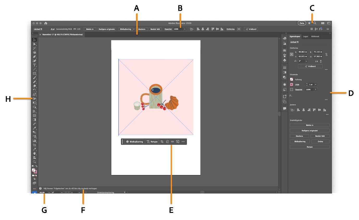
Task: Select the Column Graph tool
Action: (34, 141)
